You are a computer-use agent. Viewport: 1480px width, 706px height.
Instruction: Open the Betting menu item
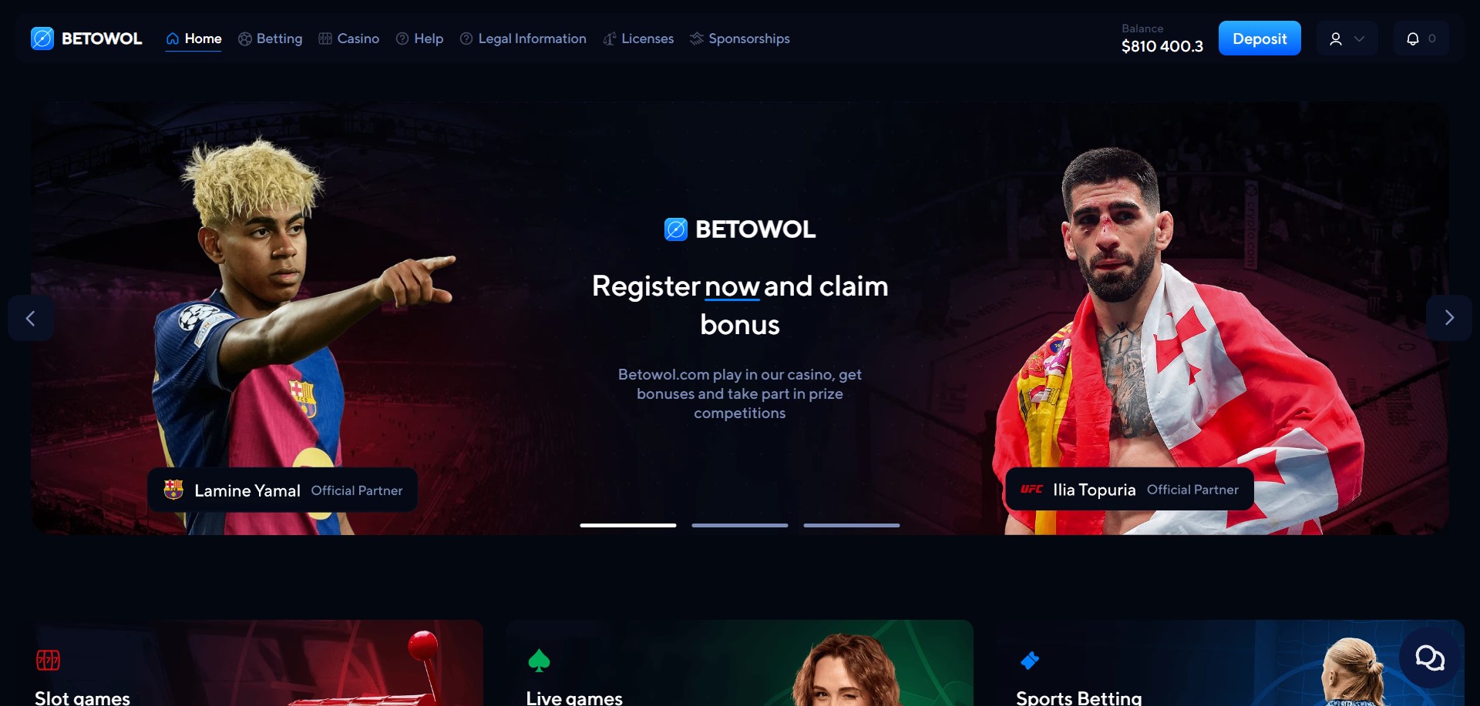click(270, 38)
